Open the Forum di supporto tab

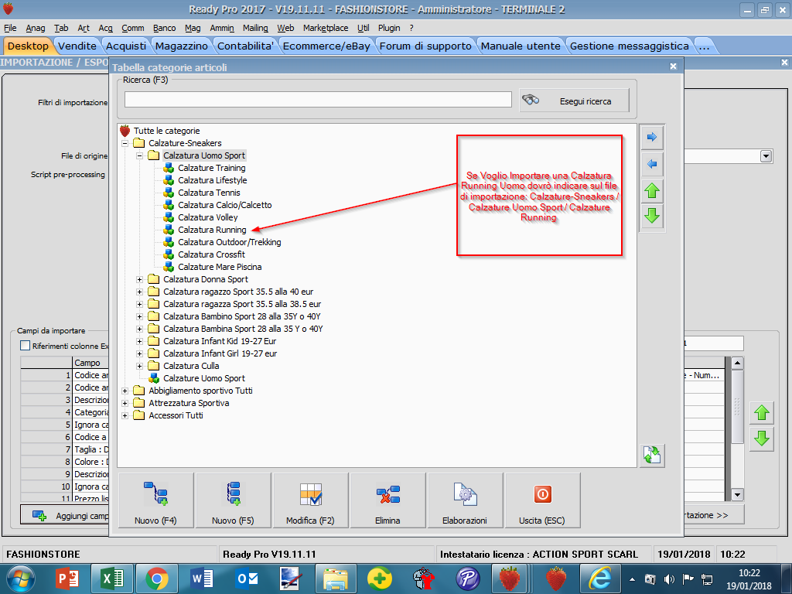425,46
